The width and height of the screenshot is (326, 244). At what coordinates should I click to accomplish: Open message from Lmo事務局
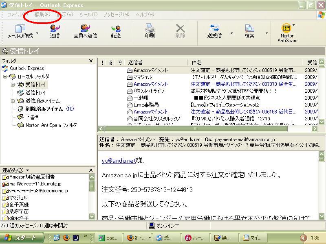point(146,105)
